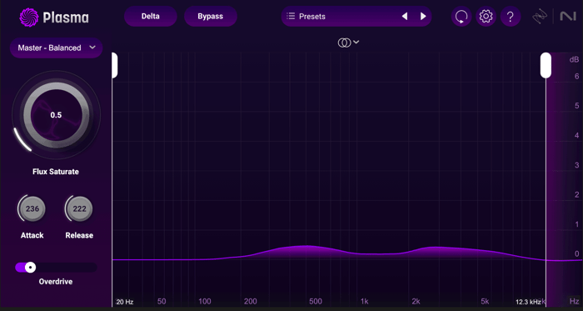This screenshot has height=311, width=583.
Task: Click the Plasma title text
Action: tap(66, 18)
